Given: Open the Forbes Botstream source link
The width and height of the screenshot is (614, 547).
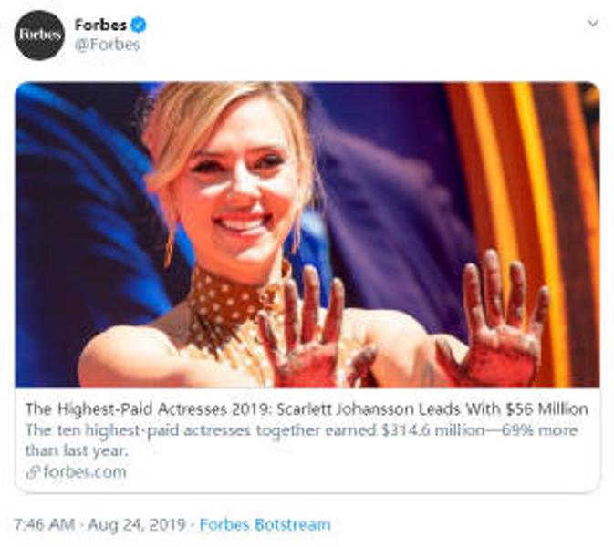Looking at the screenshot, I should point(265,524).
